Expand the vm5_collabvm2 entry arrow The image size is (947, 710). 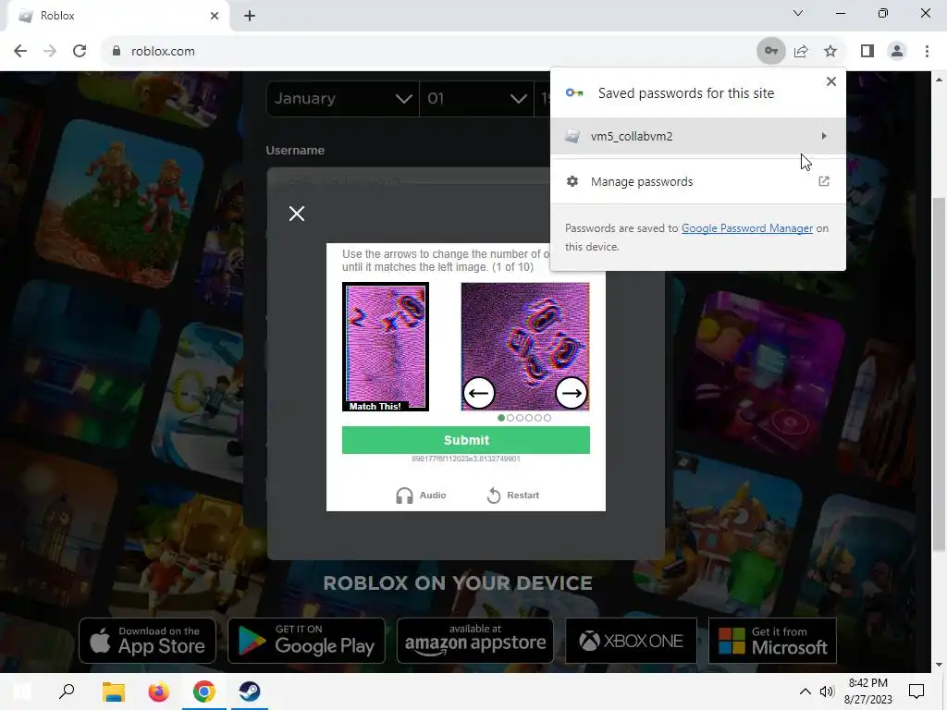pyautogui.click(x=824, y=137)
